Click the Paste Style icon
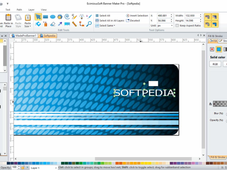 click(x=18, y=17)
